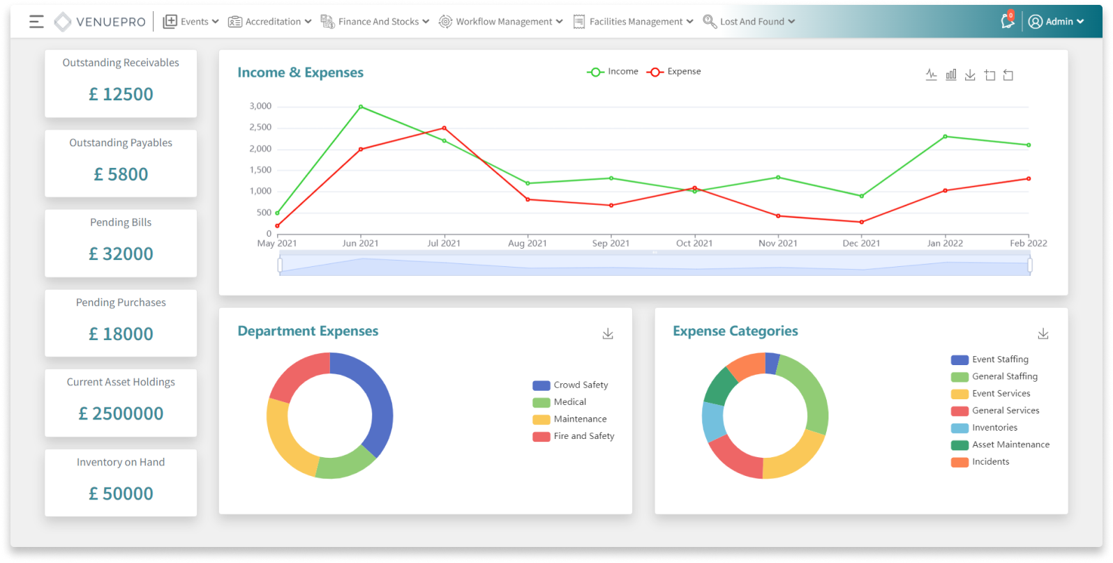Open the Lost And Found menu
This screenshot has width=1113, height=563.
[749, 22]
